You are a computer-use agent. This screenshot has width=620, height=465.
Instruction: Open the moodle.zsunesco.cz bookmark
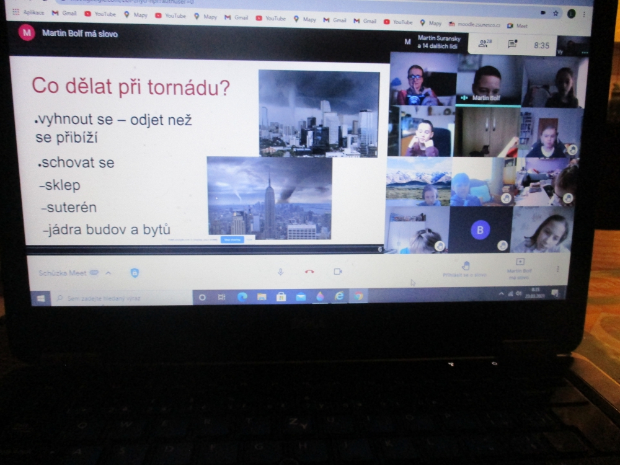coord(474,25)
